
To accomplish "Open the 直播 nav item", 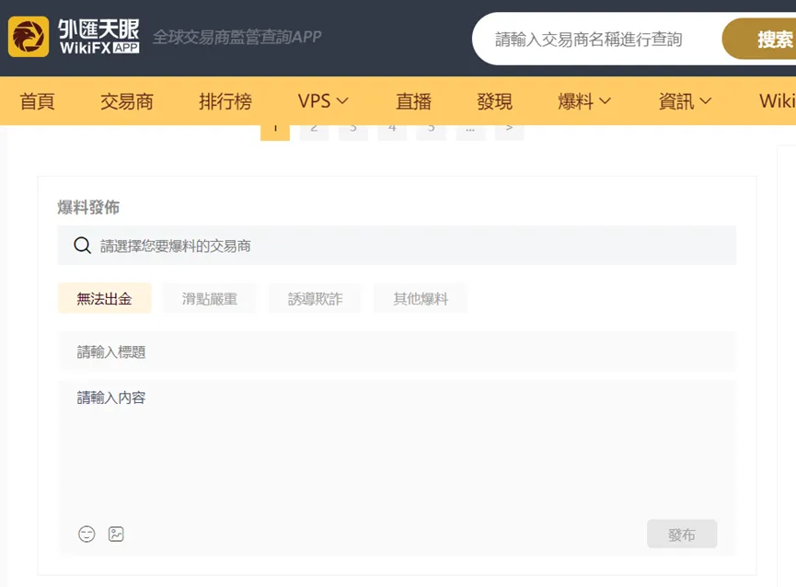I will pyautogui.click(x=414, y=101).
